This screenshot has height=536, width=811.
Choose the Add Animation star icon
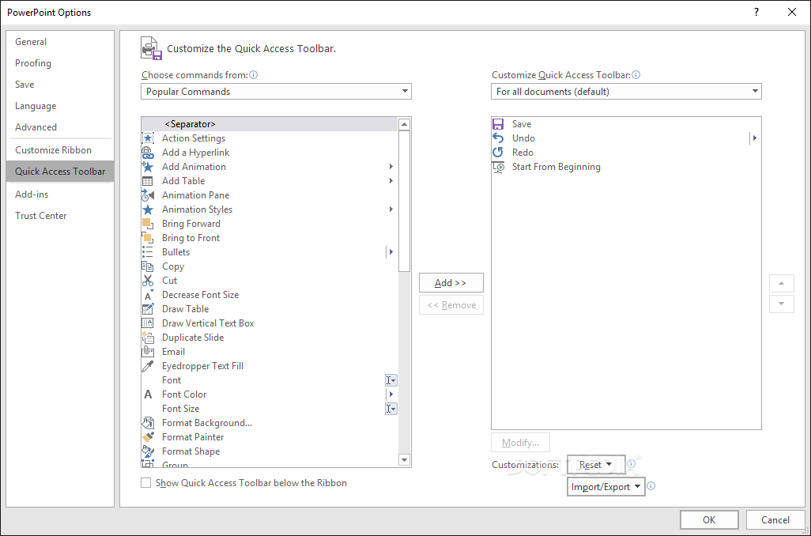(x=148, y=167)
